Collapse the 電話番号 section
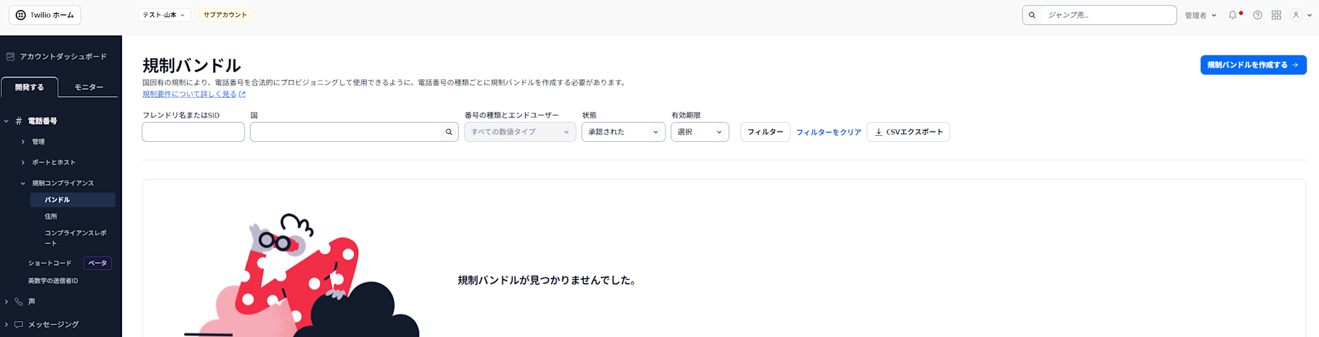 pos(7,121)
